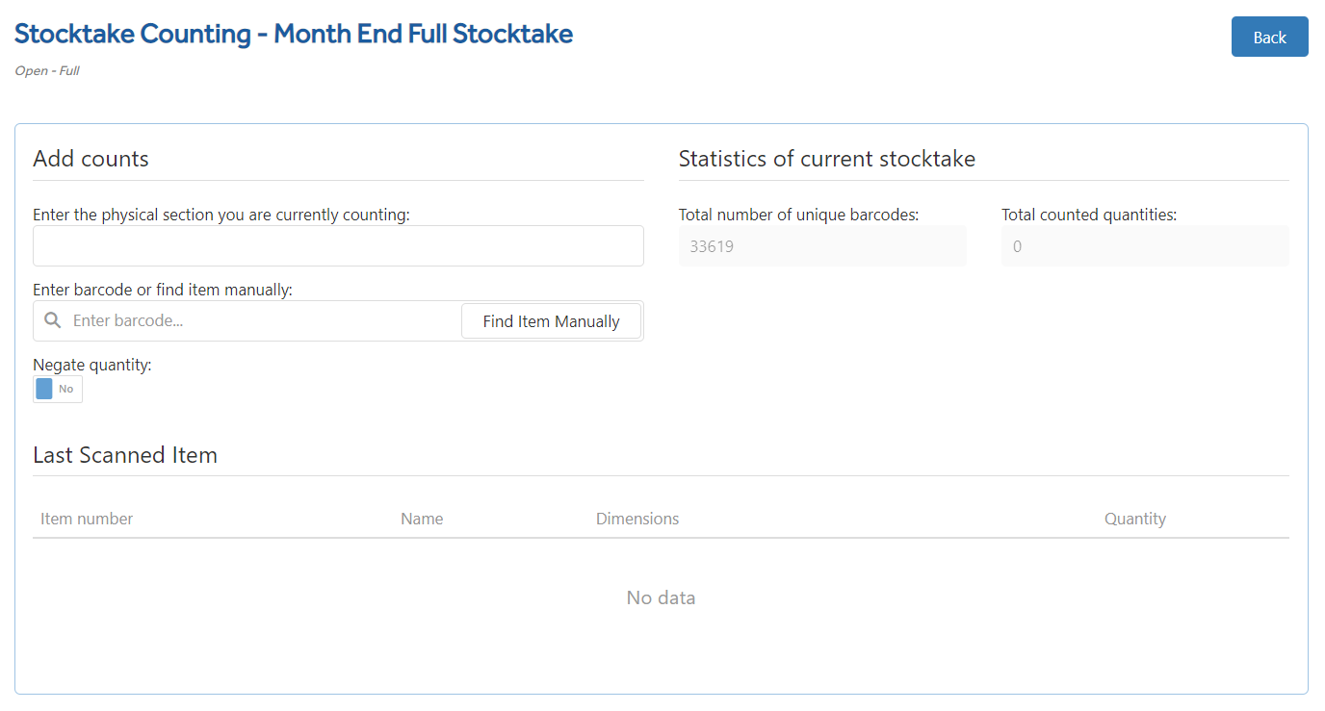Click the Open - Full status text

click(47, 70)
